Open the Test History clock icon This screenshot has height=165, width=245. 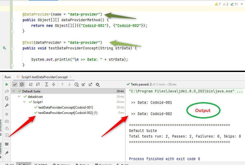pyautogui.click(x=76, y=84)
